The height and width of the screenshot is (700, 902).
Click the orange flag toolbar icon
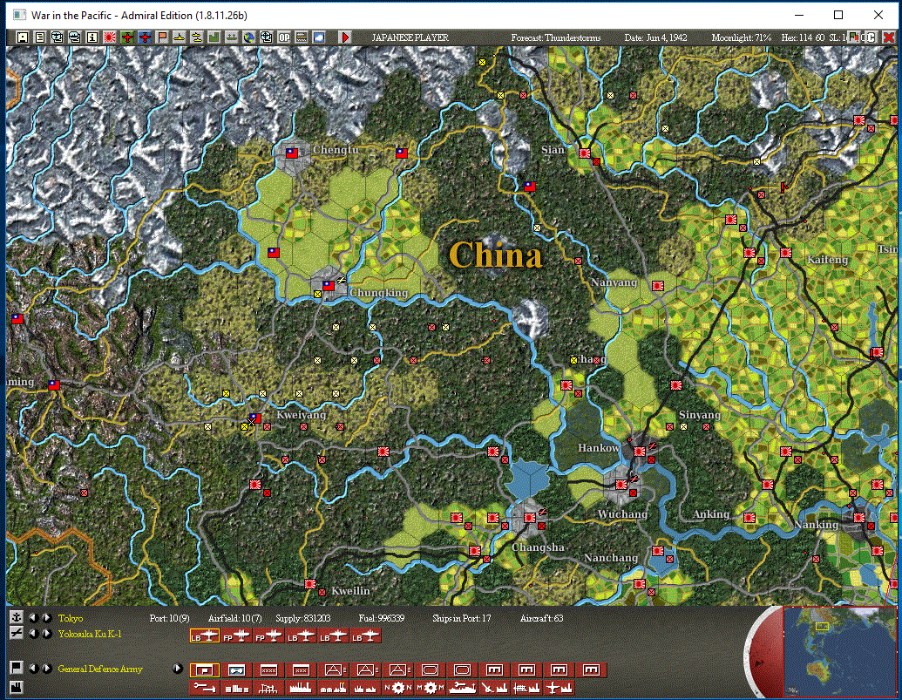tap(162, 37)
